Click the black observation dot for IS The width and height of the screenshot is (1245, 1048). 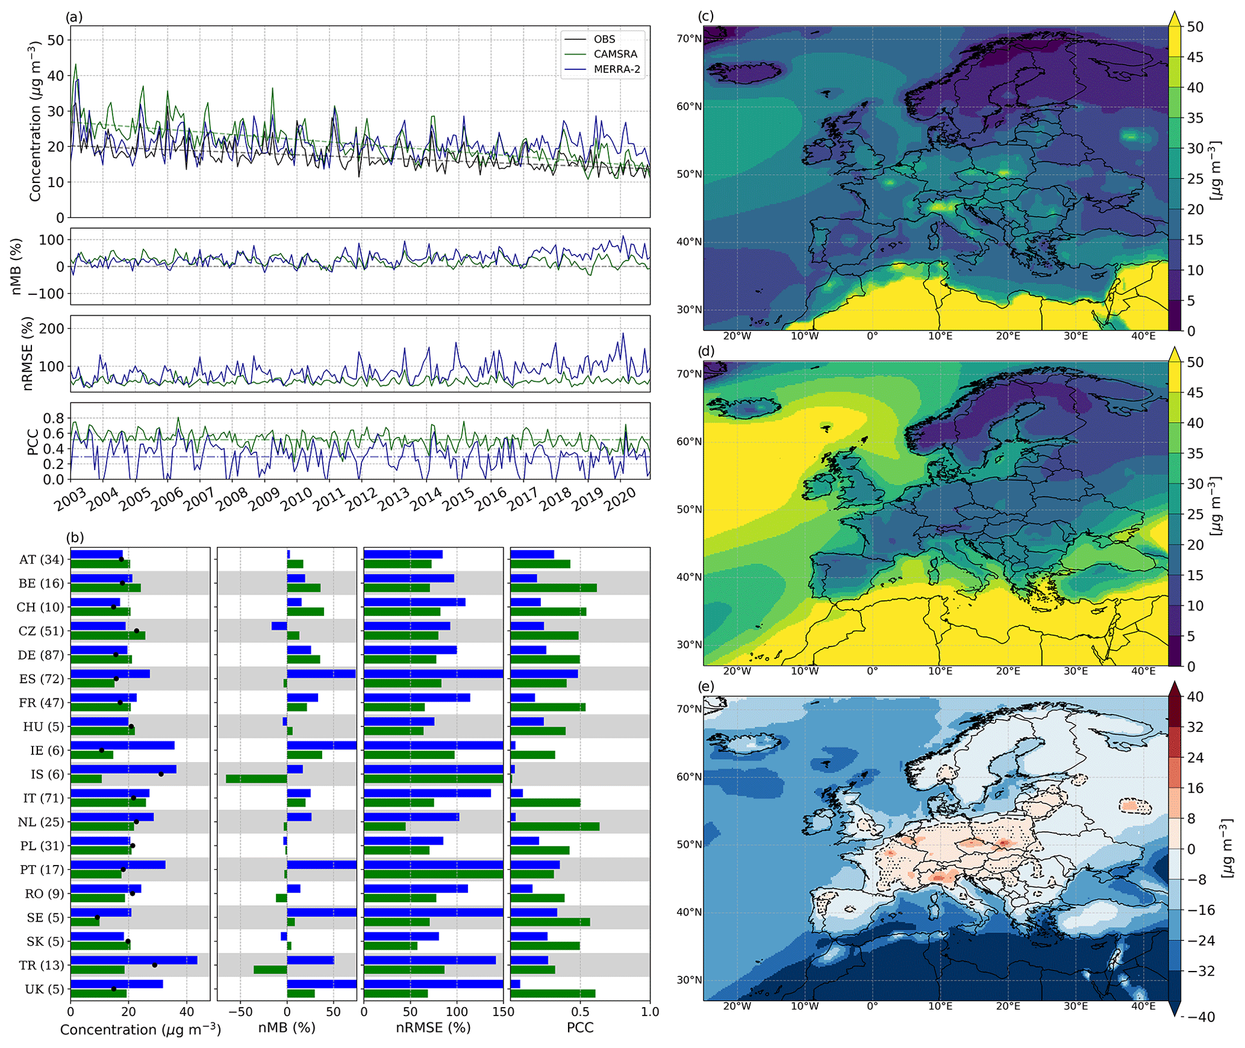161,774
